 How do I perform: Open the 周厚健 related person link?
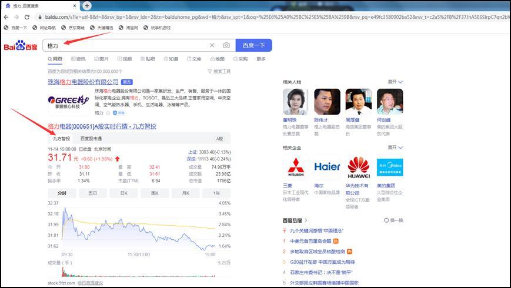click(352, 120)
